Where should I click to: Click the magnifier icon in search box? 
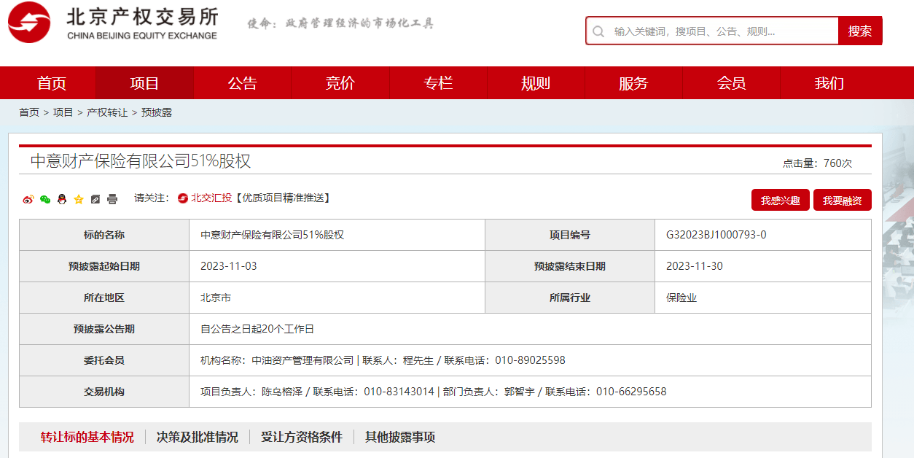[x=598, y=31]
